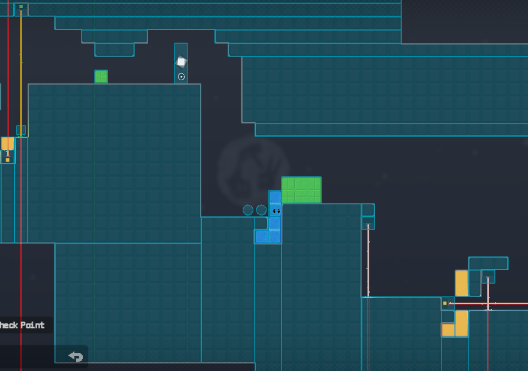This screenshot has width=528, height=371.
Task: Select the tiny green square atop the yellow line
Action: (x=21, y=7)
